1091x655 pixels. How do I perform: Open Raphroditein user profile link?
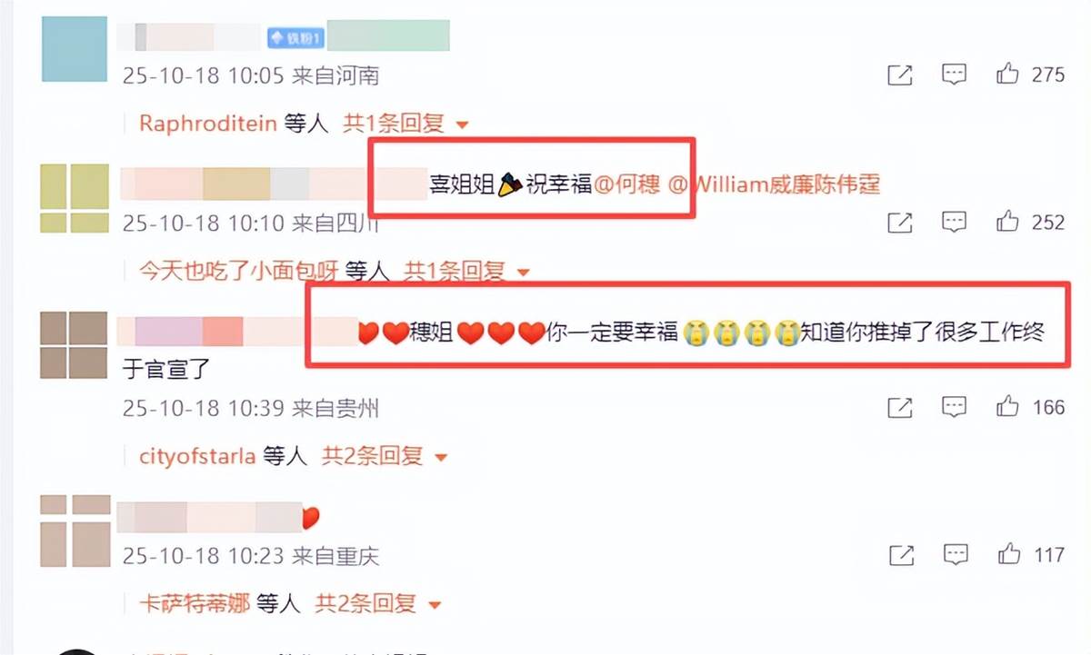coord(207,124)
